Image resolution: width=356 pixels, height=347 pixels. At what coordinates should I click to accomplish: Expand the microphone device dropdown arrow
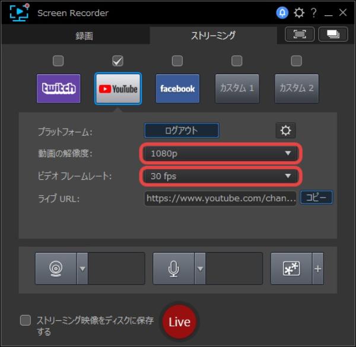[x=200, y=269]
